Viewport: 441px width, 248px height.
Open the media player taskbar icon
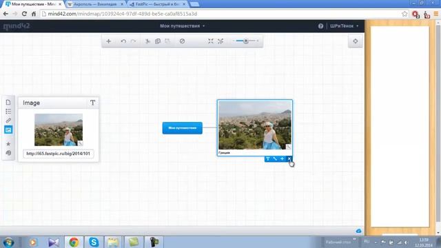click(33, 242)
